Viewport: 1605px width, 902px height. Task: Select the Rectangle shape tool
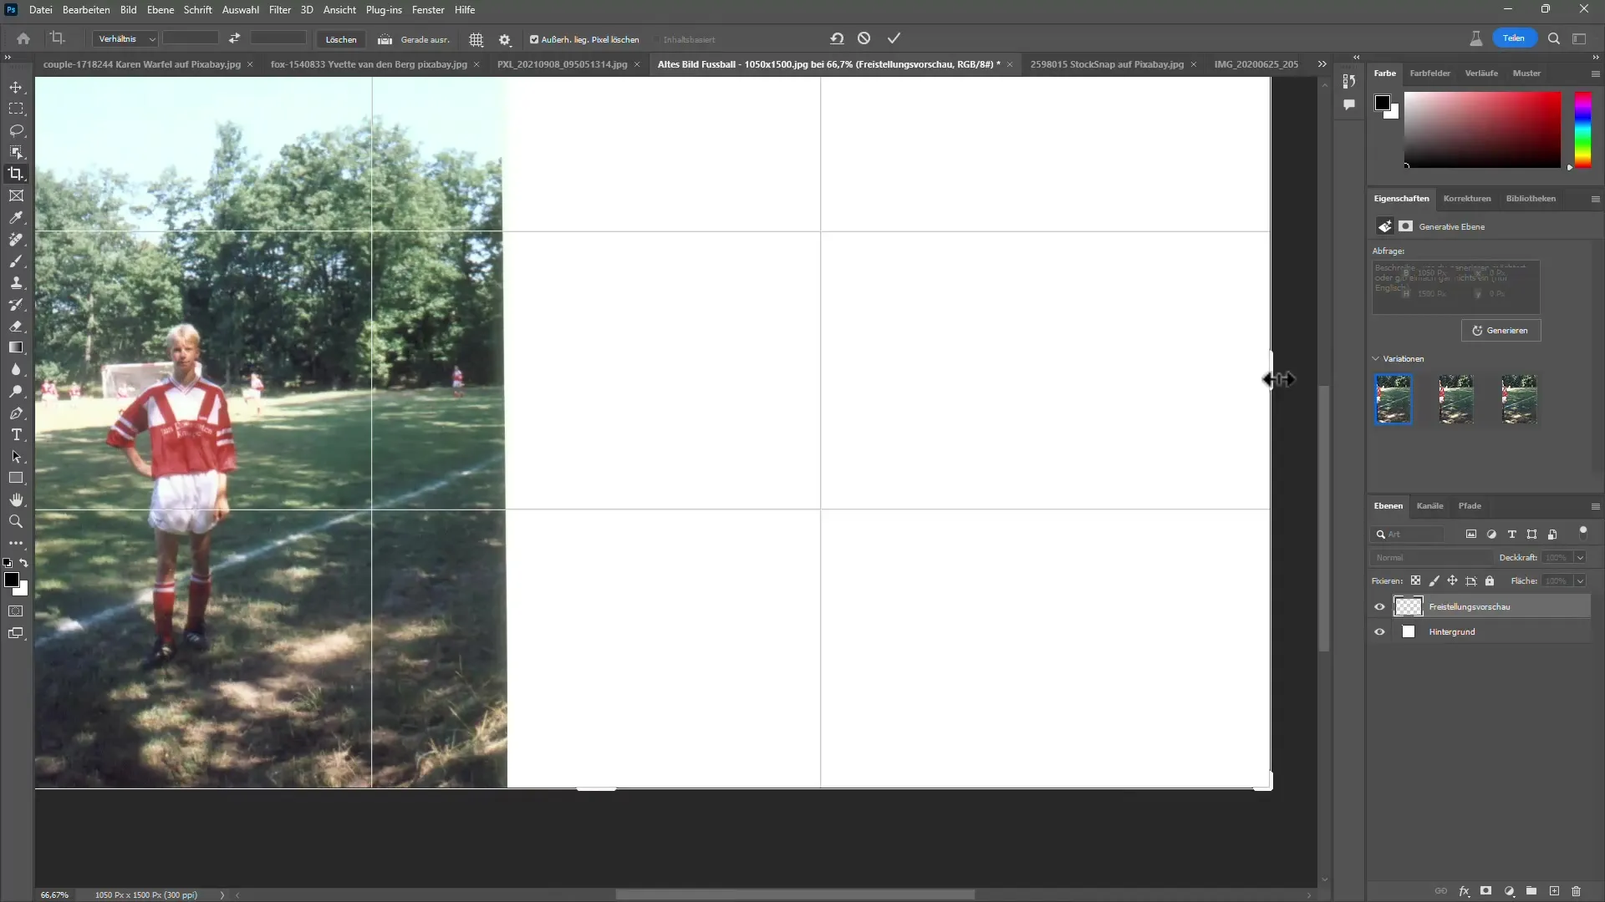(x=16, y=479)
